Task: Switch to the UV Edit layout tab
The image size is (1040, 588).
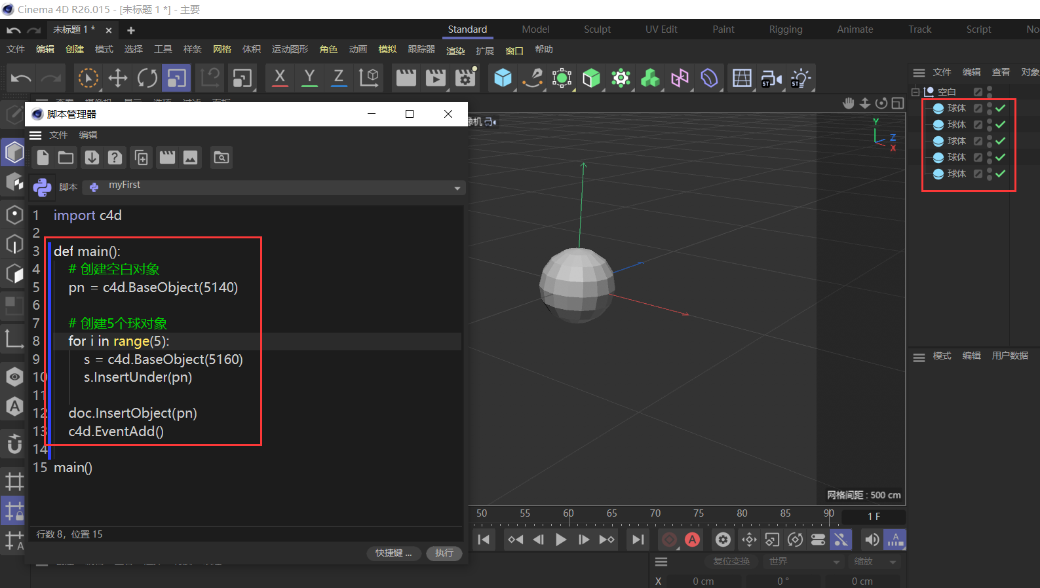Action: point(661,29)
